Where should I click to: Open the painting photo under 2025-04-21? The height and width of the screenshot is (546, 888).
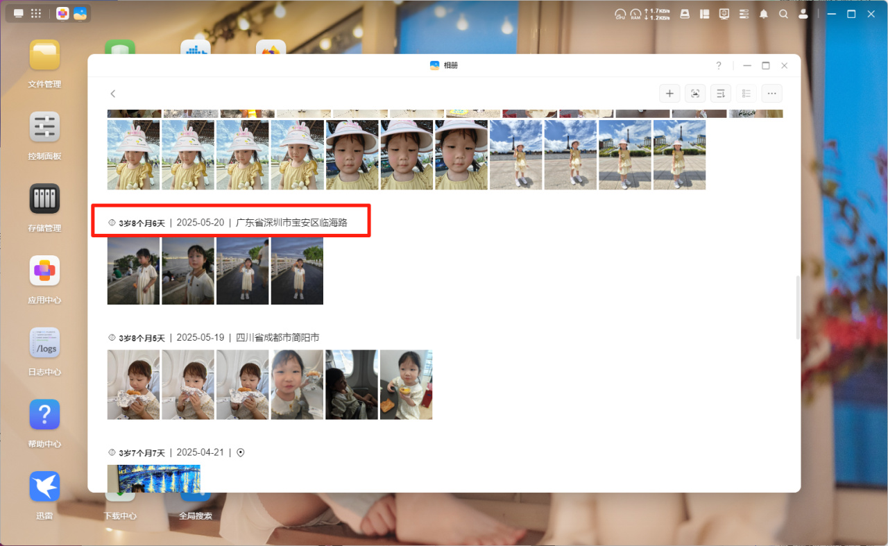pyautogui.click(x=154, y=478)
